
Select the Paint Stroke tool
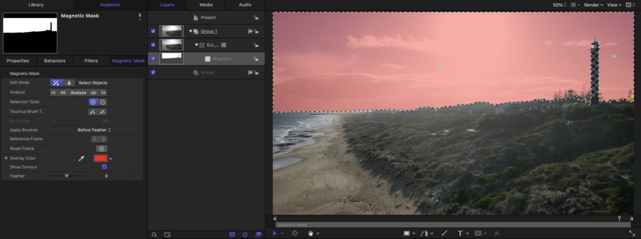pos(444,233)
